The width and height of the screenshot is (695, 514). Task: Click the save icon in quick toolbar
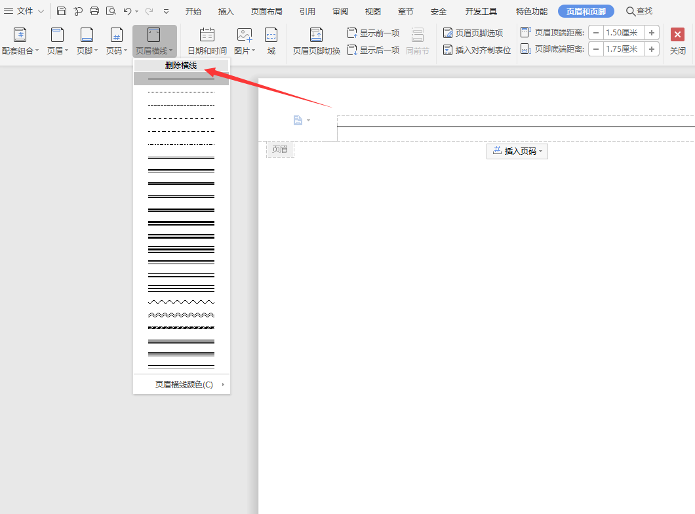pos(62,11)
